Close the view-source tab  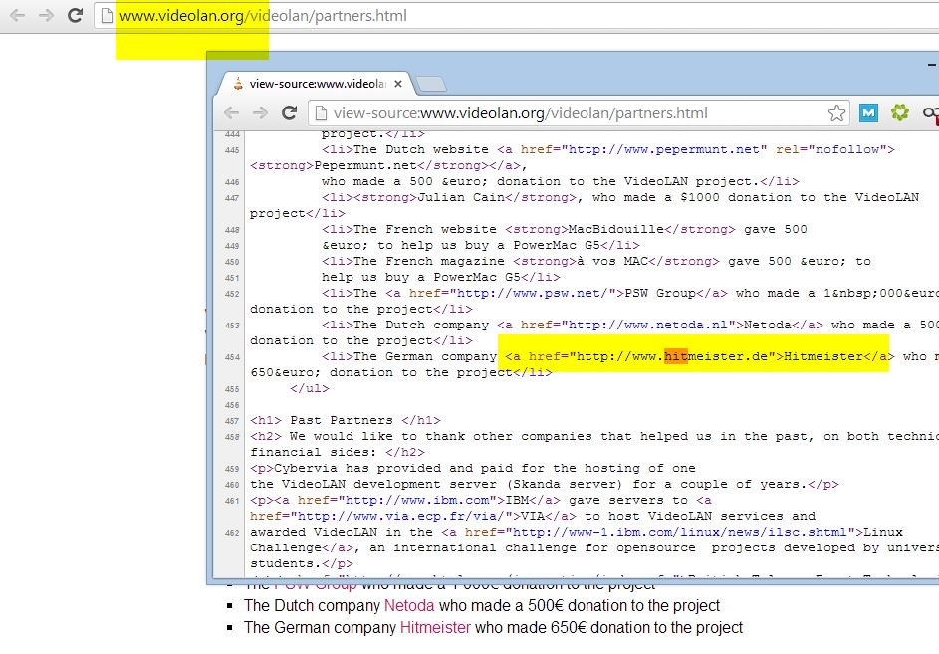pos(398,84)
